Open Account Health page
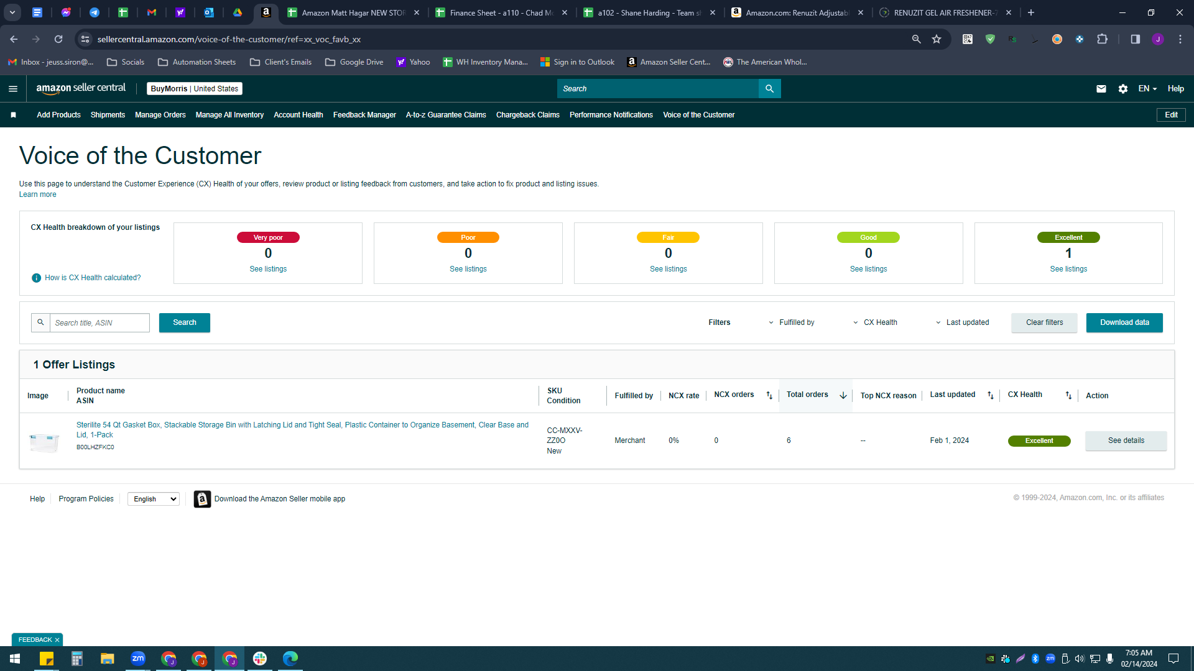This screenshot has height=671, width=1194. click(298, 115)
